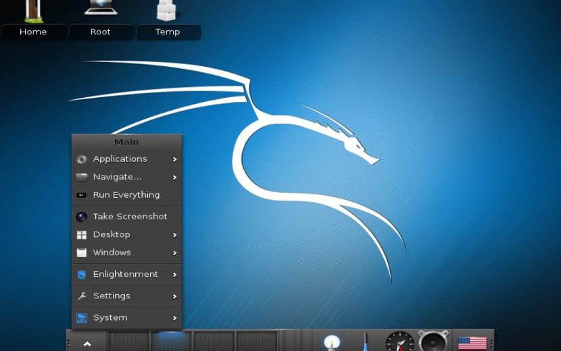The image size is (561, 351).
Task: Click the Root label under the desktop icon
Action: [100, 32]
